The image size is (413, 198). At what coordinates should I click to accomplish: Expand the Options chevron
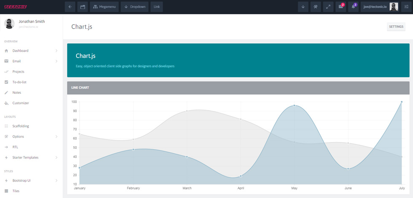pyautogui.click(x=56, y=137)
